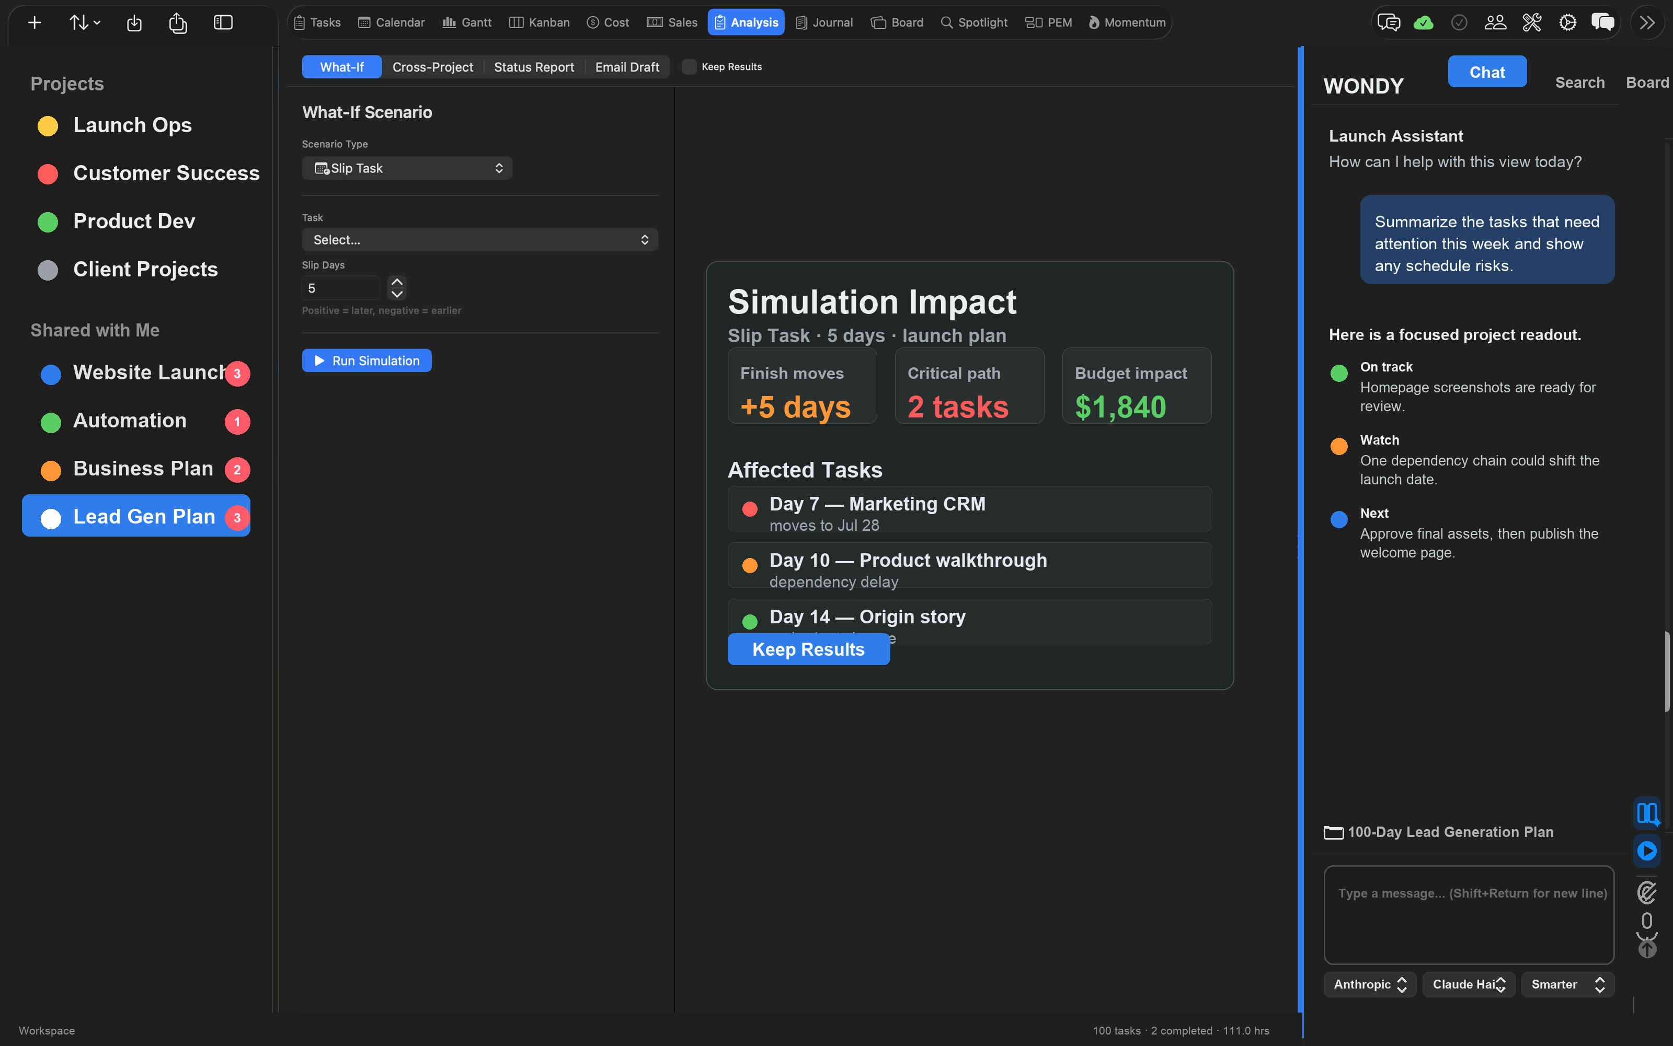This screenshot has width=1673, height=1046.
Task: Click the Slip Days input field
Action: coord(340,288)
